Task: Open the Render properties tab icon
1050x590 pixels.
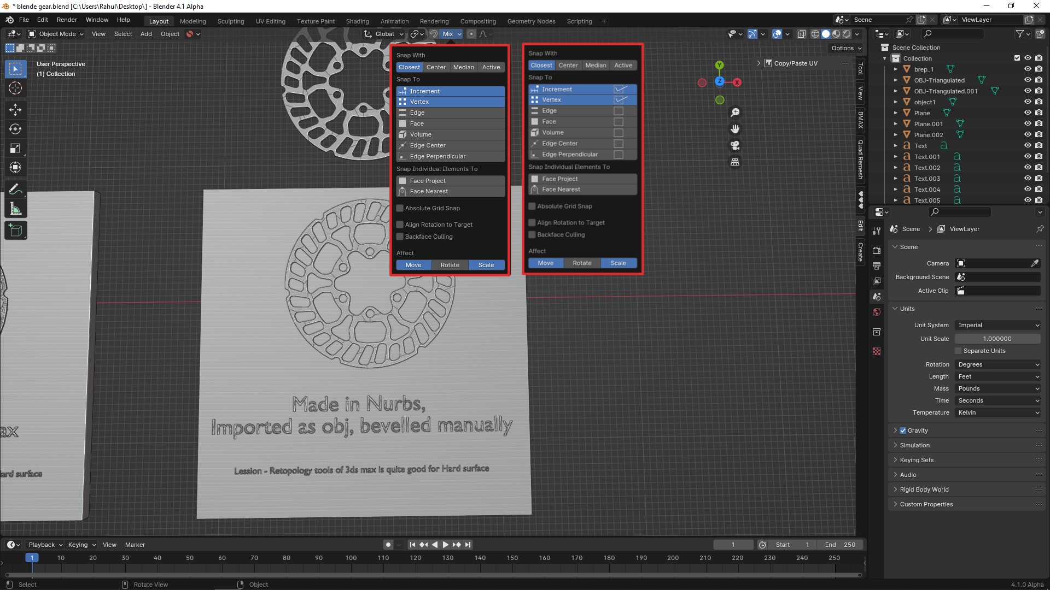Action: click(x=877, y=251)
